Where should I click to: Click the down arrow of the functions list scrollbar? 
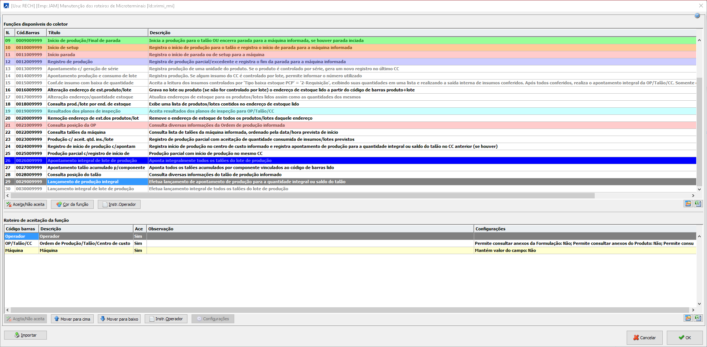(x=699, y=189)
